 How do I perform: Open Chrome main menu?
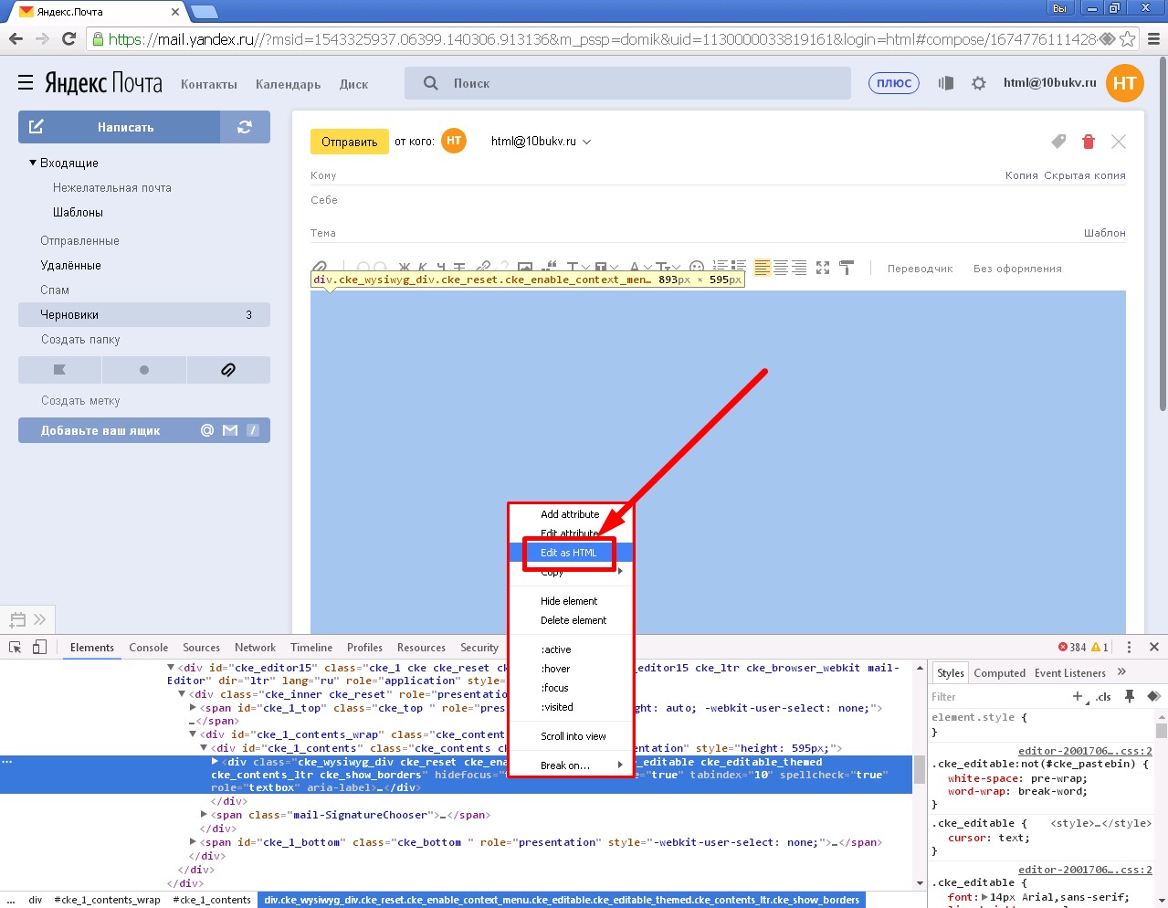1153,38
